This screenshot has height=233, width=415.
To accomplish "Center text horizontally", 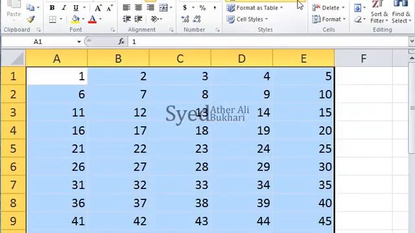I will pyautogui.click(x=138, y=8).
